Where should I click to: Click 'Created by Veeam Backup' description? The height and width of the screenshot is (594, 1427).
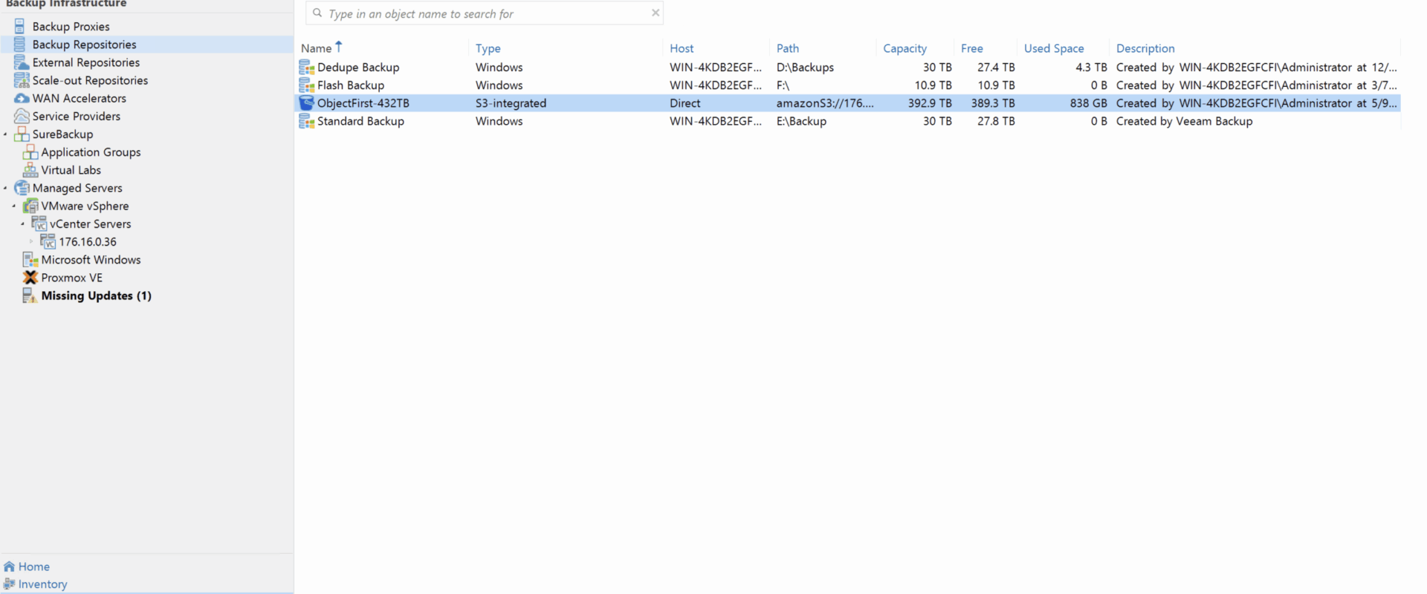coord(1185,121)
